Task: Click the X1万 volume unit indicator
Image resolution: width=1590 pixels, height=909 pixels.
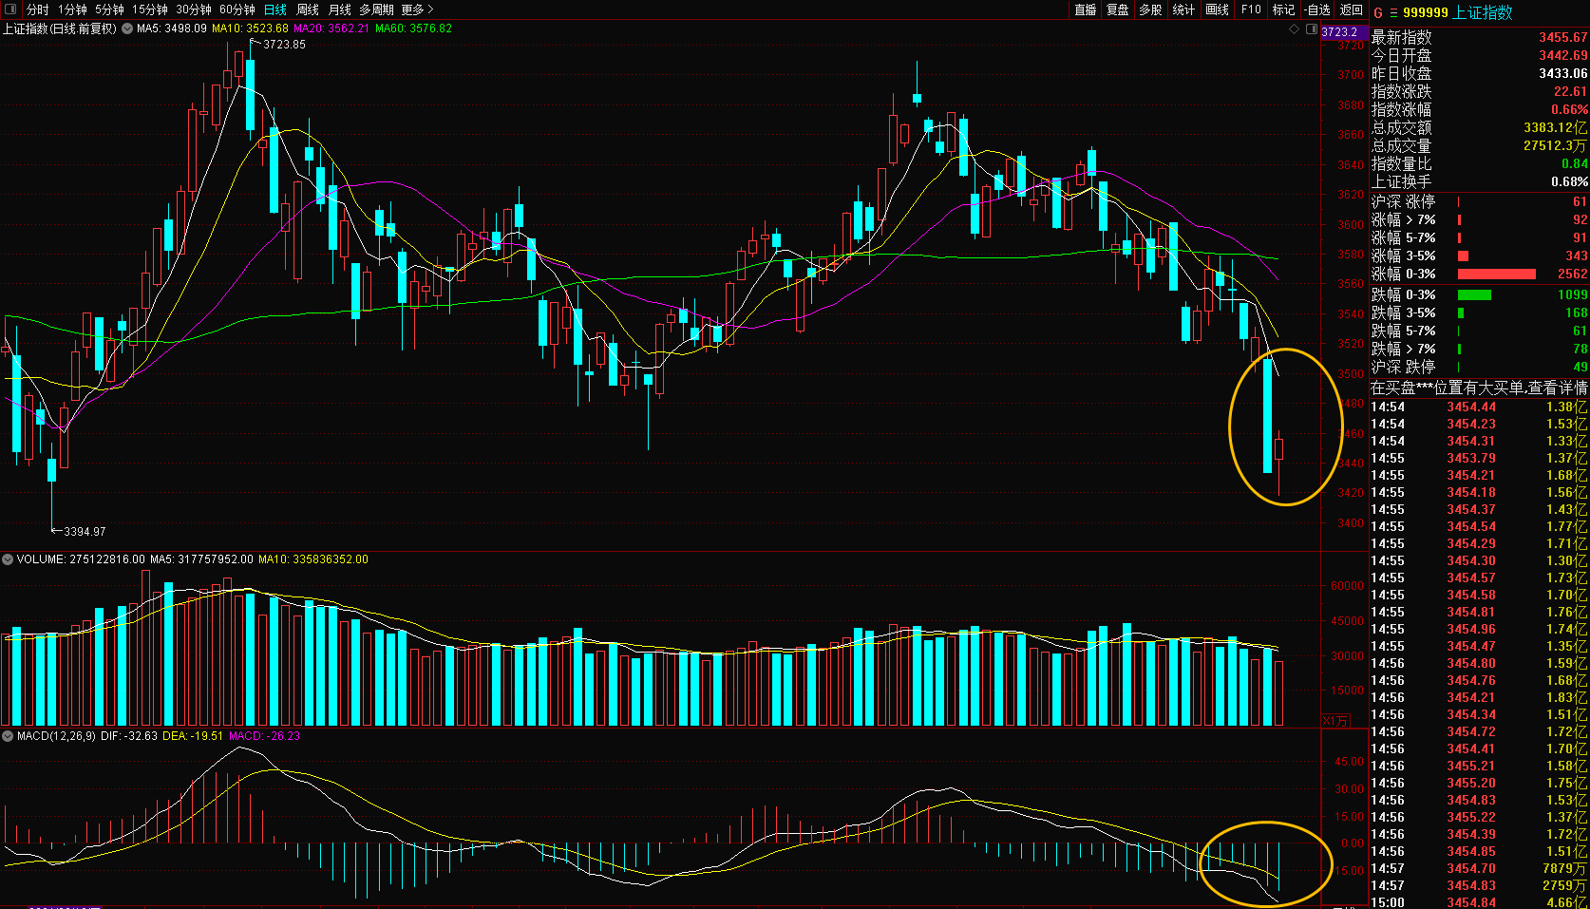Action: (x=1334, y=721)
